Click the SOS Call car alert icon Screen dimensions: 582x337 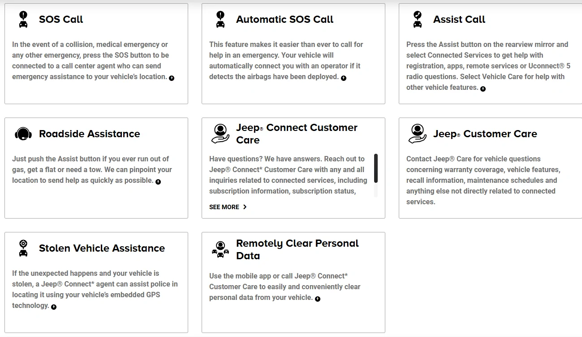click(23, 19)
